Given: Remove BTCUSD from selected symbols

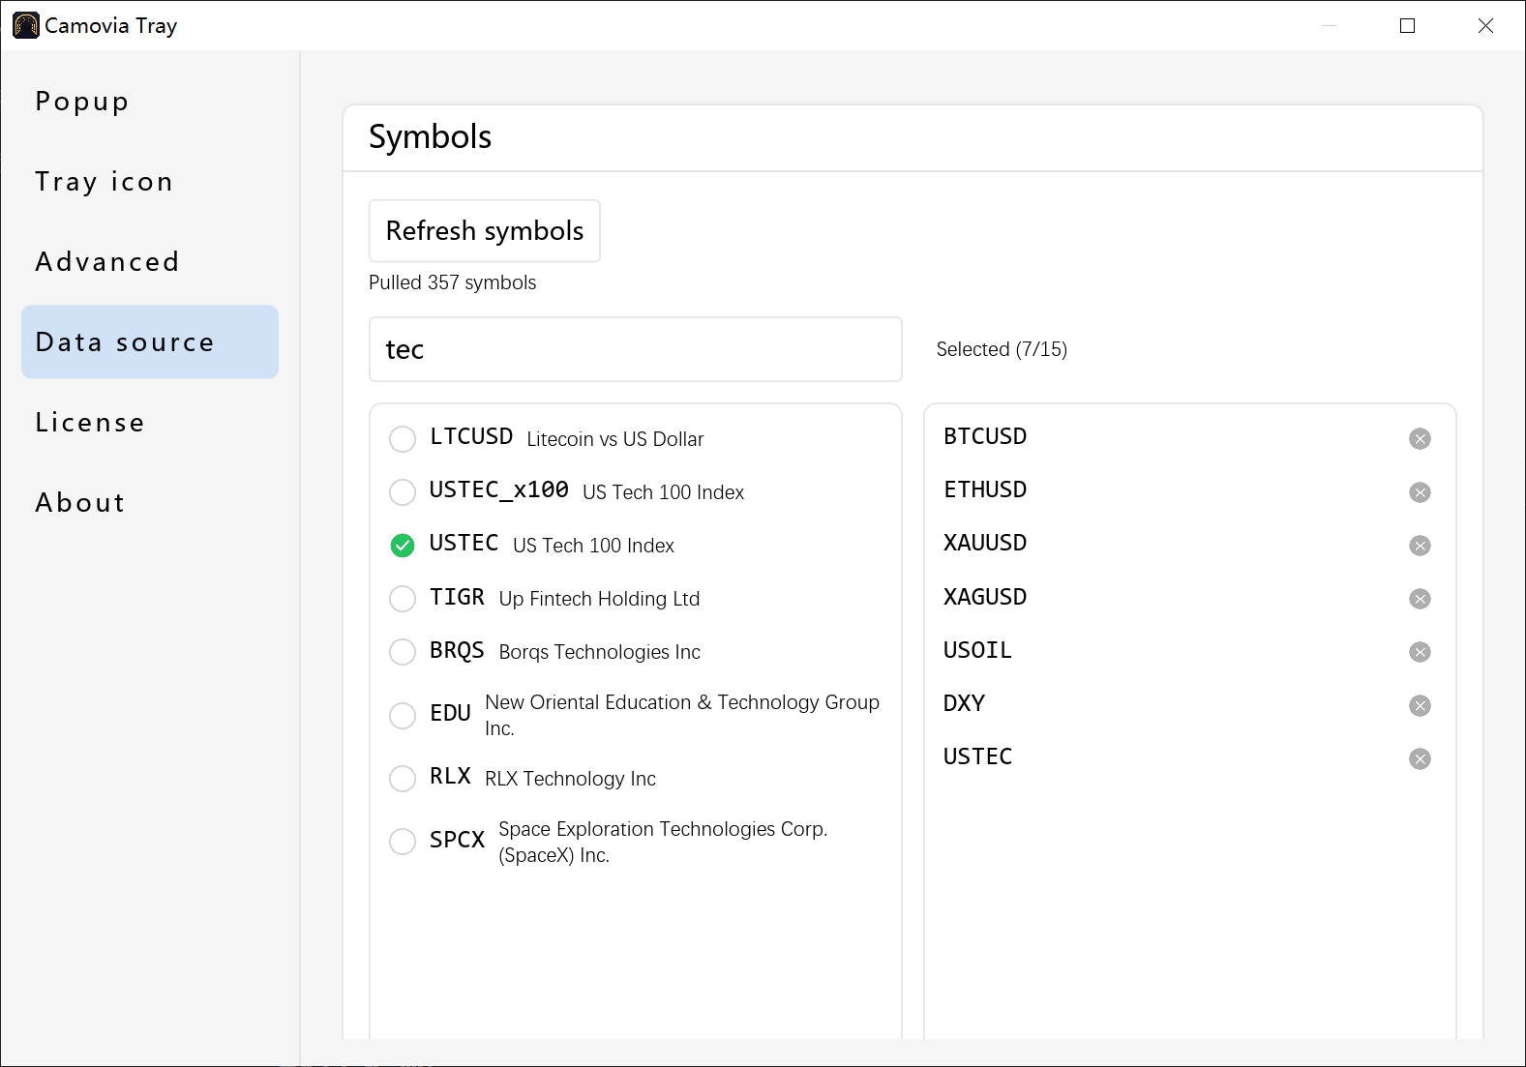Looking at the screenshot, I should (1420, 439).
